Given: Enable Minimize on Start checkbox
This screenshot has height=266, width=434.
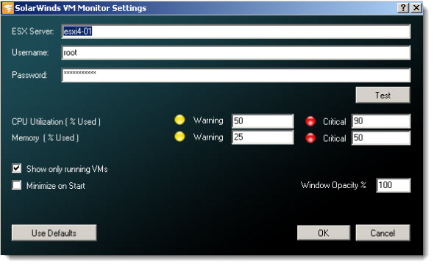Looking at the screenshot, I should [17, 185].
